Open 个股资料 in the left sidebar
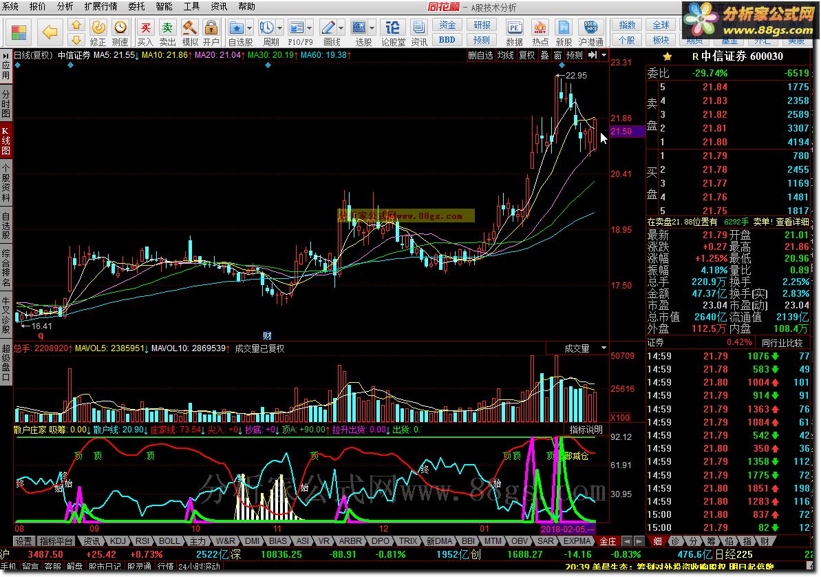Screen dimensions: 821x577 [6, 183]
